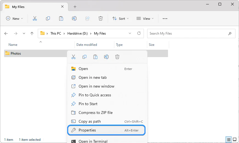Go back with the left arrow
The width and height of the screenshot is (239, 143).
click(6, 33)
